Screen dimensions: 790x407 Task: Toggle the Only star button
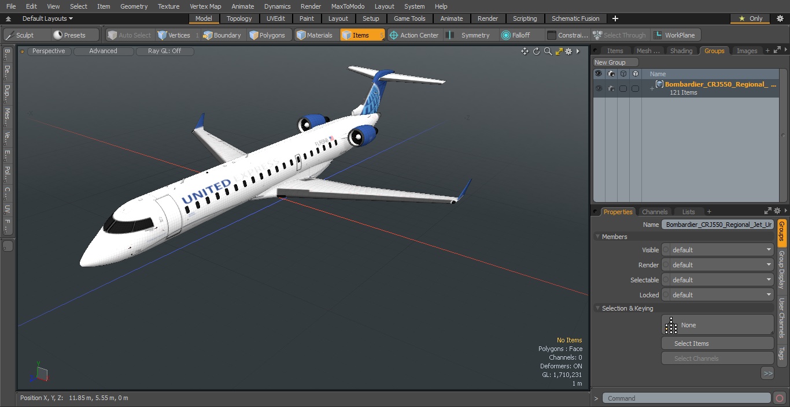click(x=750, y=18)
